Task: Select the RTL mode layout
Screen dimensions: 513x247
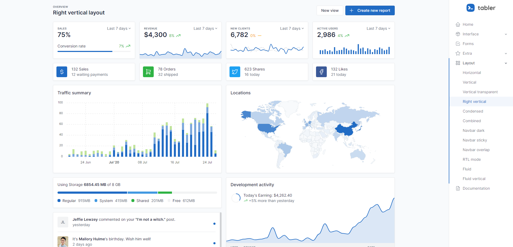Action: pos(481,159)
